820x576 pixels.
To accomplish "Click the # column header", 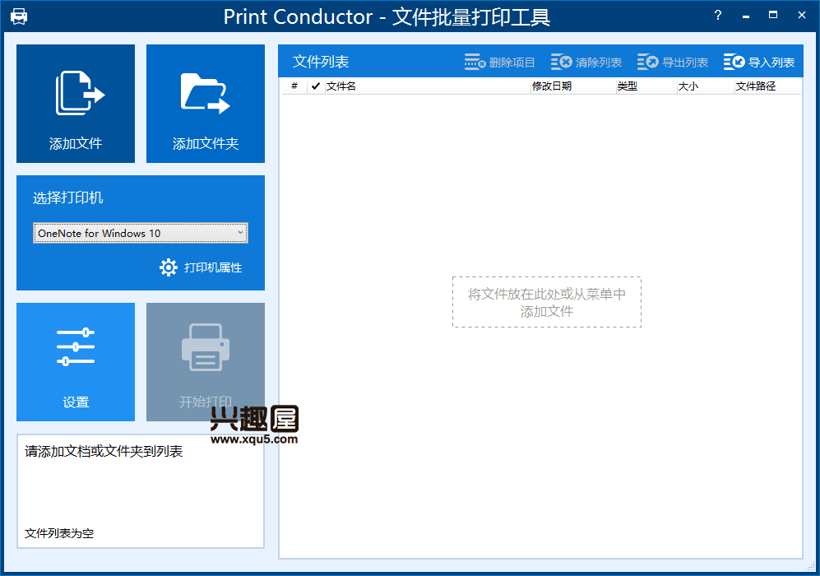I will [x=294, y=86].
